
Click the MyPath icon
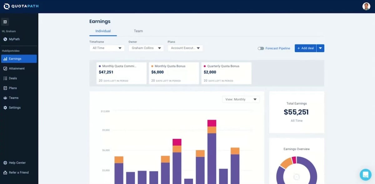pos(5,39)
